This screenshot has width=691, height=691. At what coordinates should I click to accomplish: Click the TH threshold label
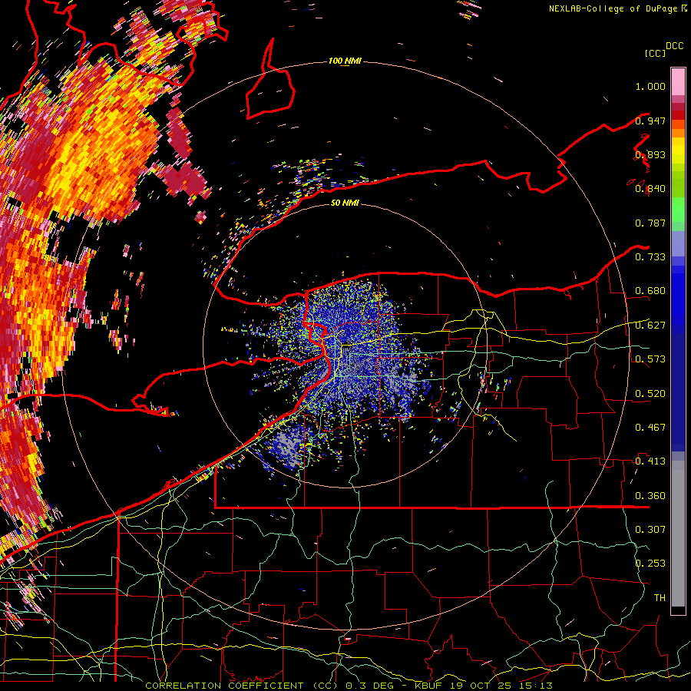coord(660,598)
